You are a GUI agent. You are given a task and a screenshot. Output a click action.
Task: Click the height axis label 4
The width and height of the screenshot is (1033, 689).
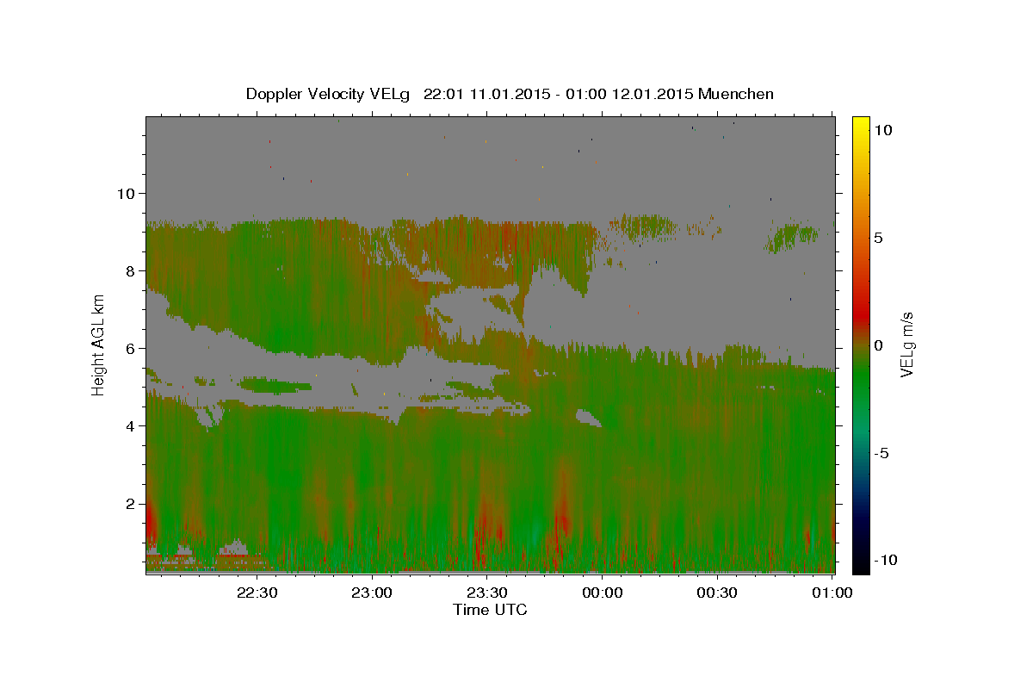(x=133, y=425)
